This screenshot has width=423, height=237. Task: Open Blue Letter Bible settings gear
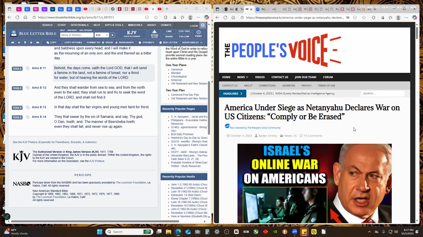click(x=203, y=25)
